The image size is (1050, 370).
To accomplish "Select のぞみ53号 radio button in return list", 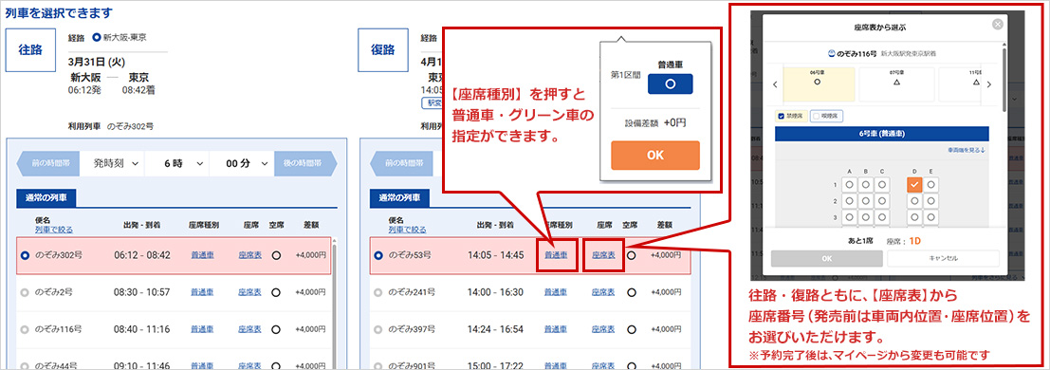I will pos(378,255).
